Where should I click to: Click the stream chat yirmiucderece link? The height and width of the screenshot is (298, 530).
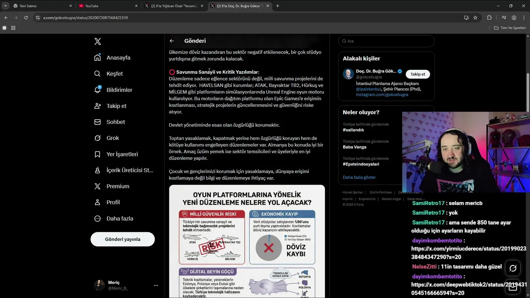[x=469, y=252]
